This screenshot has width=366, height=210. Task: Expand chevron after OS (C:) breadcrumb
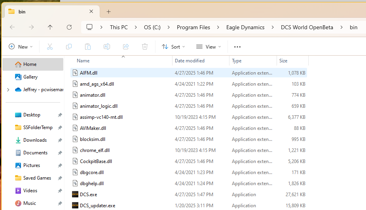click(x=169, y=27)
